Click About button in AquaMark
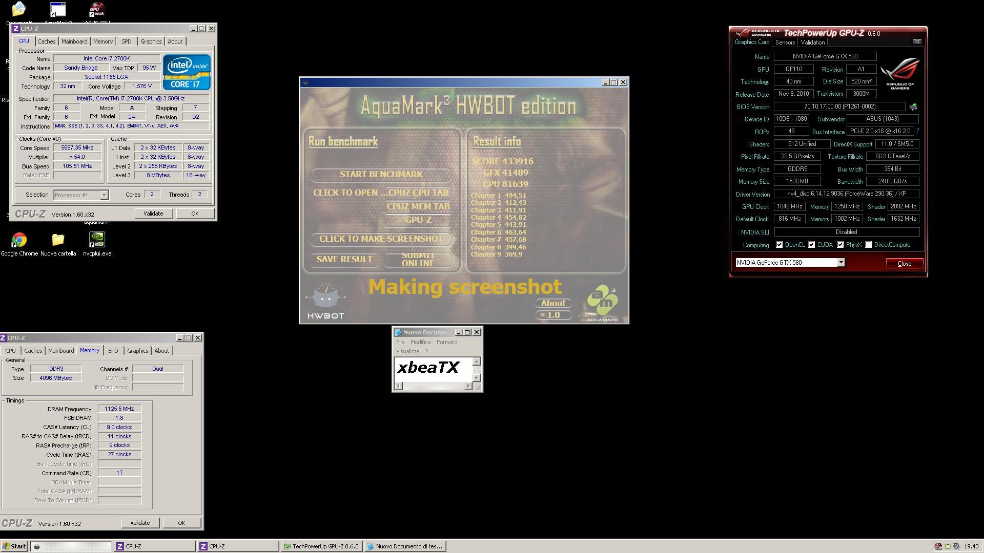This screenshot has width=984, height=553. click(x=553, y=303)
